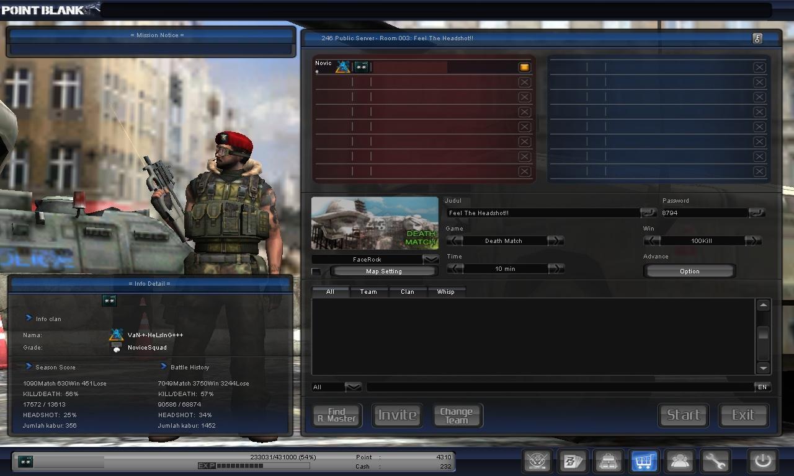
Task: Decrease Win condition from 100Kill
Action: point(652,240)
